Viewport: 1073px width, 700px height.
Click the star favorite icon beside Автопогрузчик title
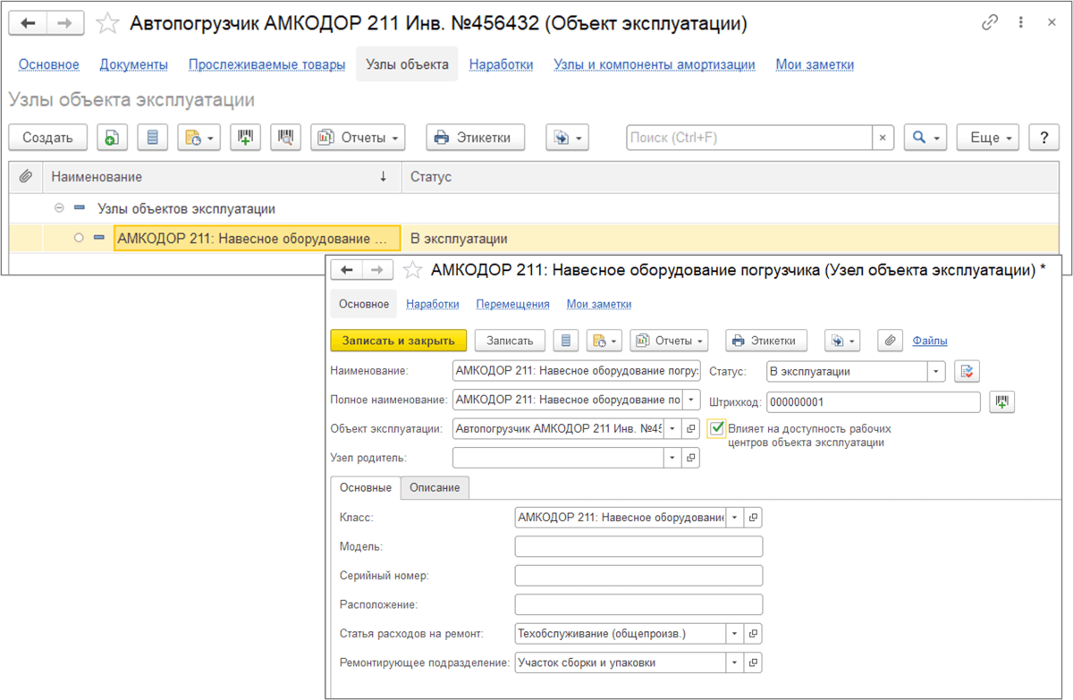tap(107, 24)
